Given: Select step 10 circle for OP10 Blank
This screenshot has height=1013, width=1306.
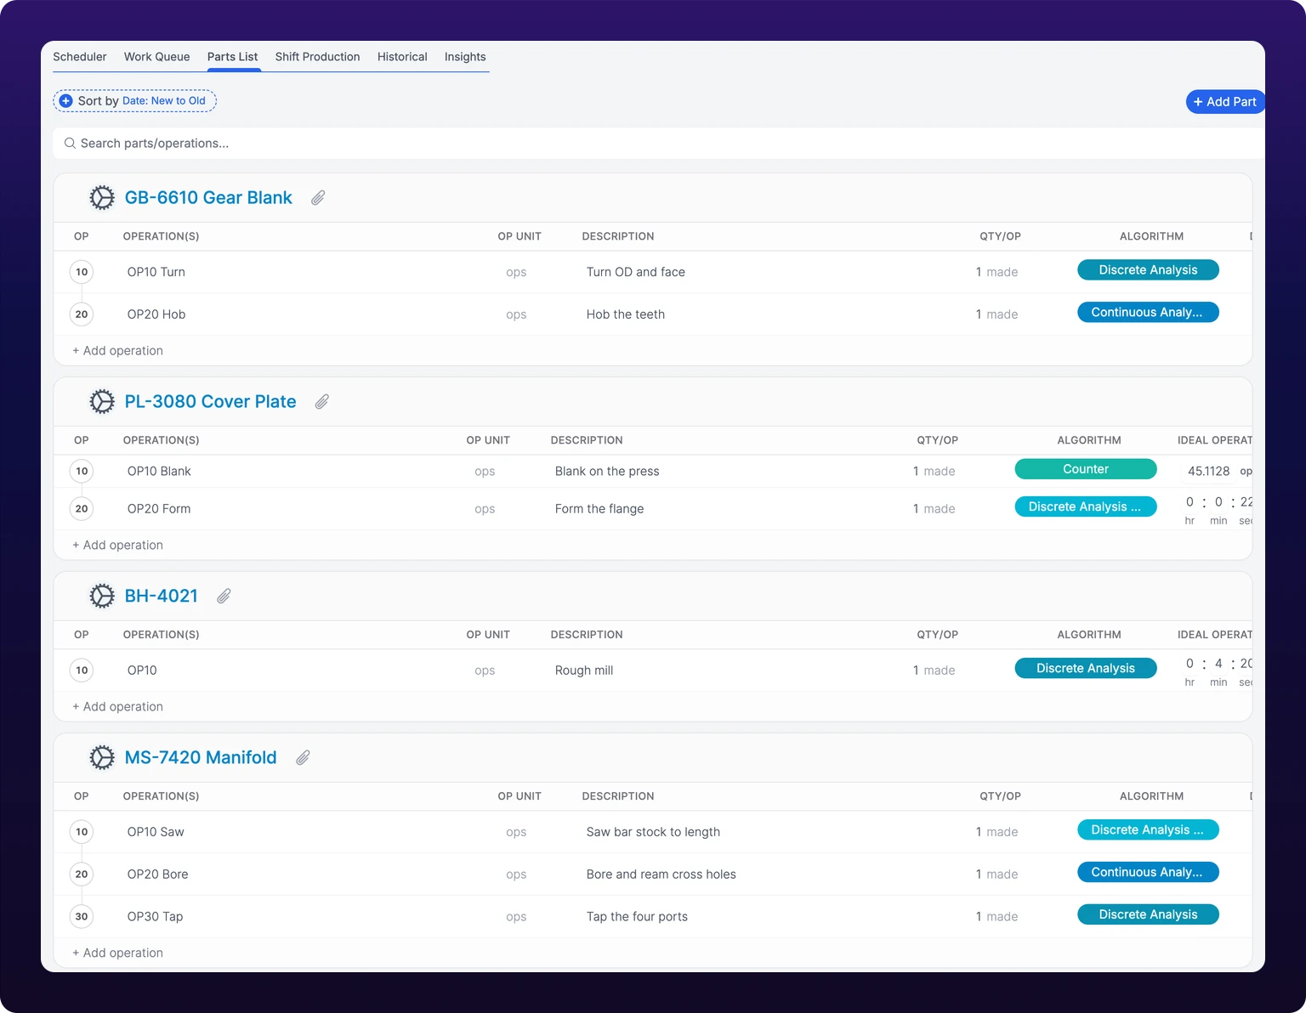Looking at the screenshot, I should (x=82, y=472).
